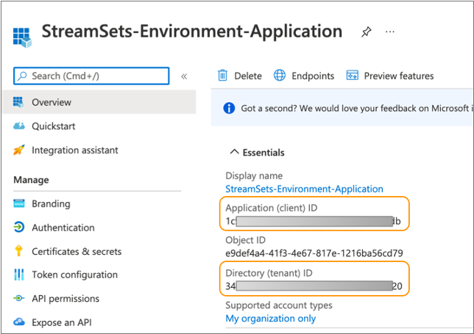
Task: Click the Integration assistant rocket icon
Action: point(18,150)
